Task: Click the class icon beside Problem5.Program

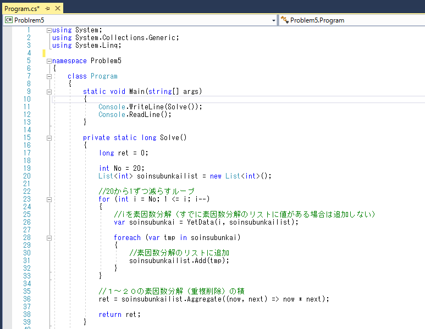Action: [285, 20]
